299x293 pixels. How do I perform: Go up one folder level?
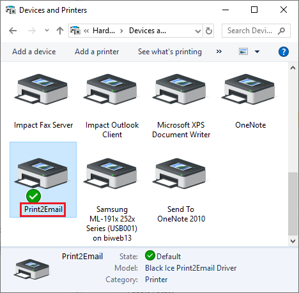tap(60, 31)
